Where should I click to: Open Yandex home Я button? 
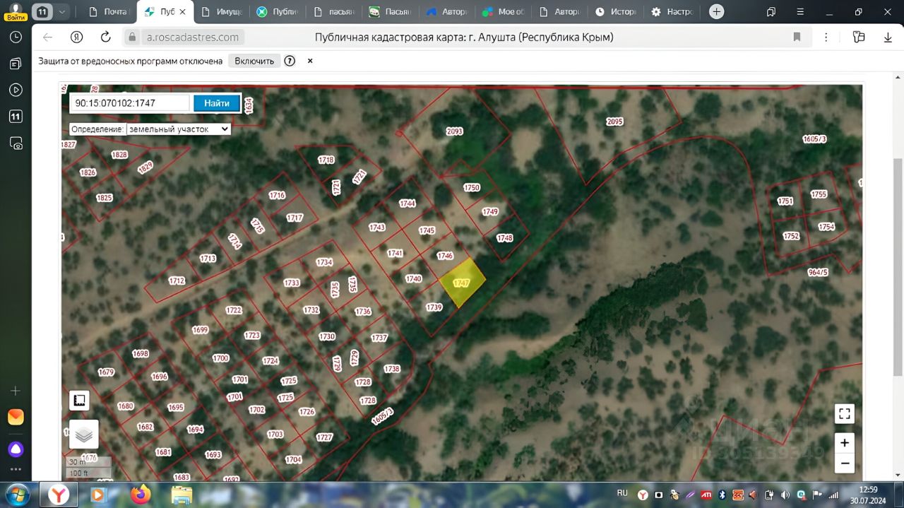[77, 37]
